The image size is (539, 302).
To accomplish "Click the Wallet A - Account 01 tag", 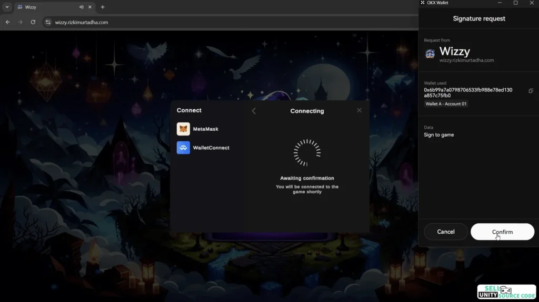I will pos(446,104).
